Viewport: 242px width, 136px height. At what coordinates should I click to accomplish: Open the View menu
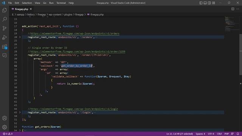[37, 3]
